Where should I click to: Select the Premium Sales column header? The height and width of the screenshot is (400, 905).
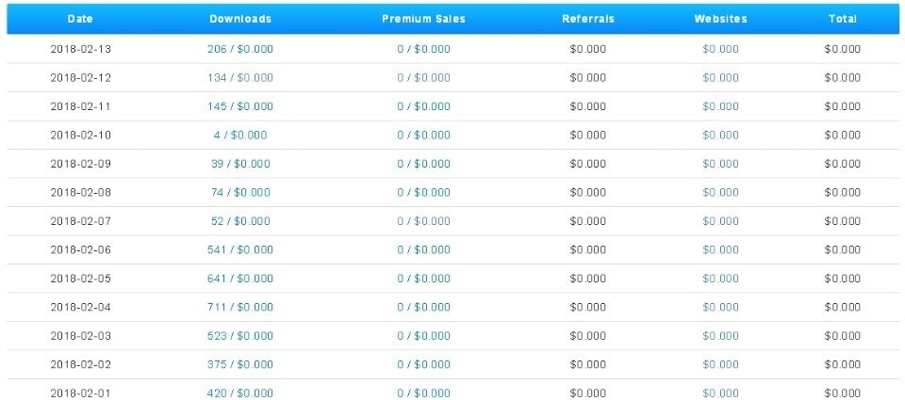[423, 19]
